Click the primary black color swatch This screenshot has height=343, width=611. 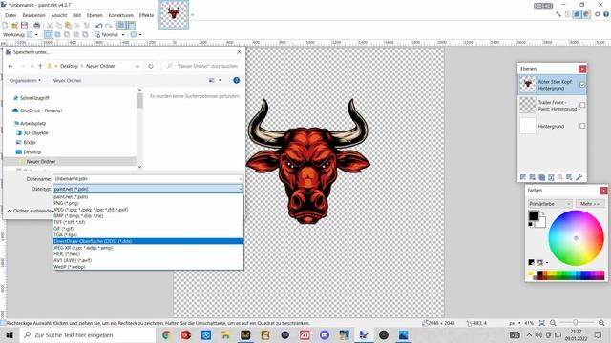coord(534,215)
